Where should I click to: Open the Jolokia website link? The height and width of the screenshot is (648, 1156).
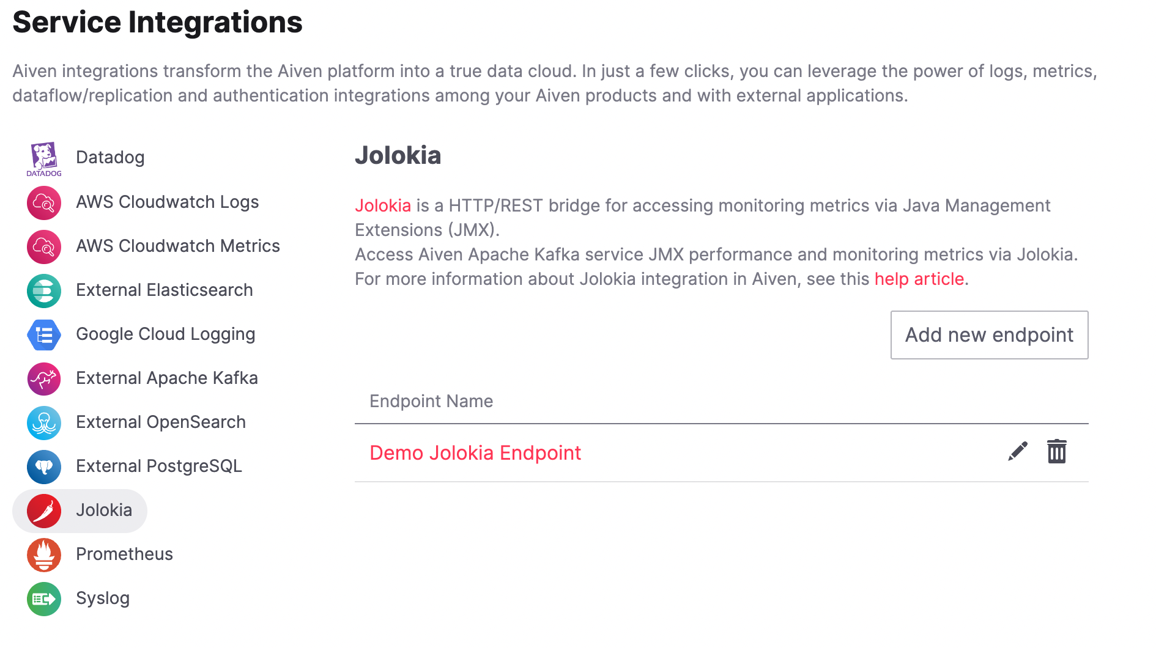[x=383, y=205]
